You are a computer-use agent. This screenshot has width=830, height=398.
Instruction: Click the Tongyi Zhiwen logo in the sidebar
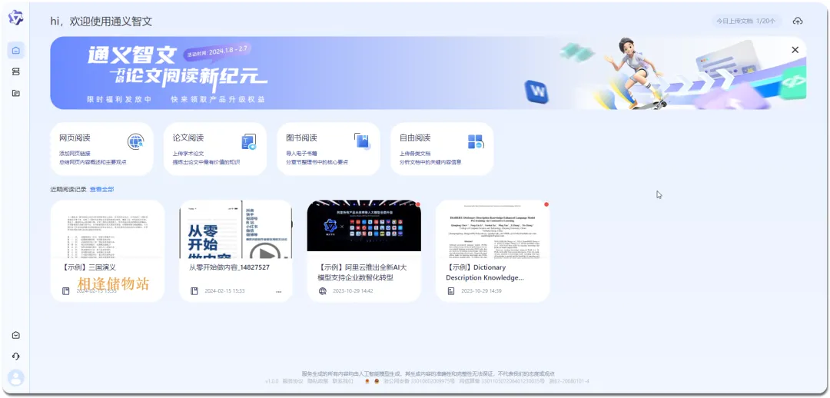click(x=16, y=18)
